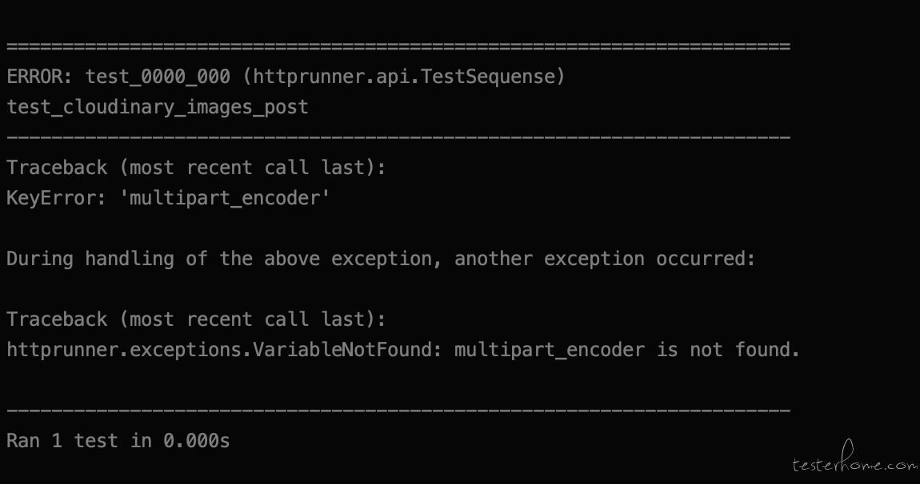Click 'another exception occurred:' phrase

coord(605,259)
